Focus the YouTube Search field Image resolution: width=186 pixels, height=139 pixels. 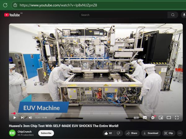[x=123, y=15]
